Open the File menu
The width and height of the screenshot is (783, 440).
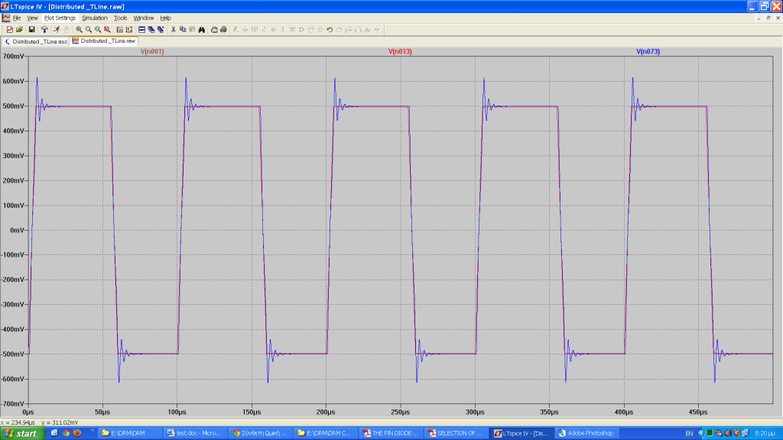point(16,18)
